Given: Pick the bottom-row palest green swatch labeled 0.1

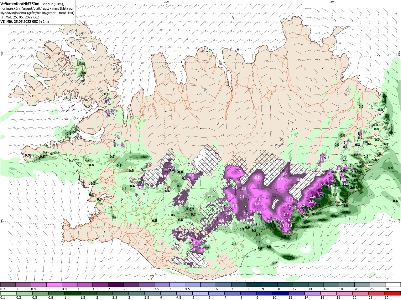Looking at the screenshot, I should tap(8, 293).
